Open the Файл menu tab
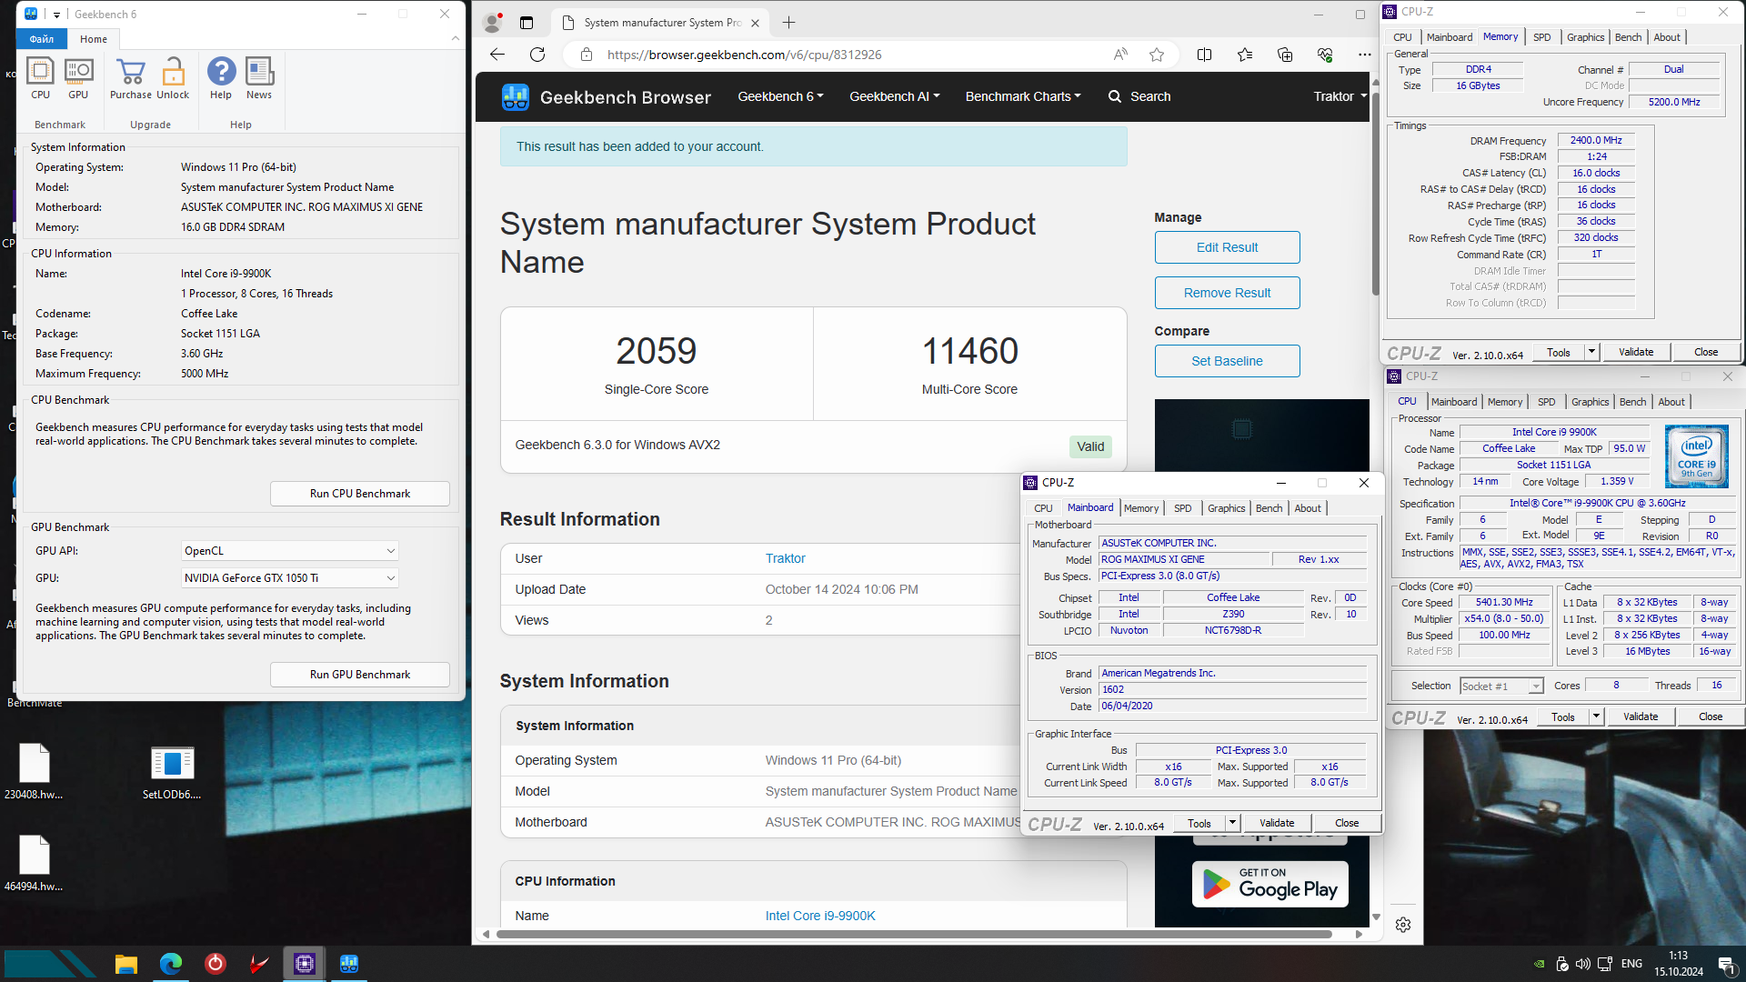Viewport: 1746px width, 982px height. coord(42,39)
